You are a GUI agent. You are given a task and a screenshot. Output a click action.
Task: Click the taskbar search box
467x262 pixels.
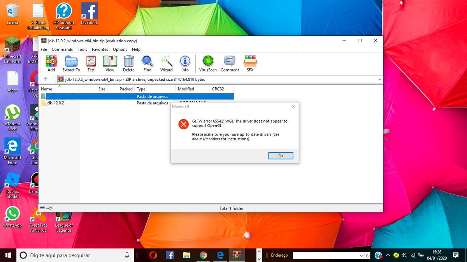coord(75,255)
